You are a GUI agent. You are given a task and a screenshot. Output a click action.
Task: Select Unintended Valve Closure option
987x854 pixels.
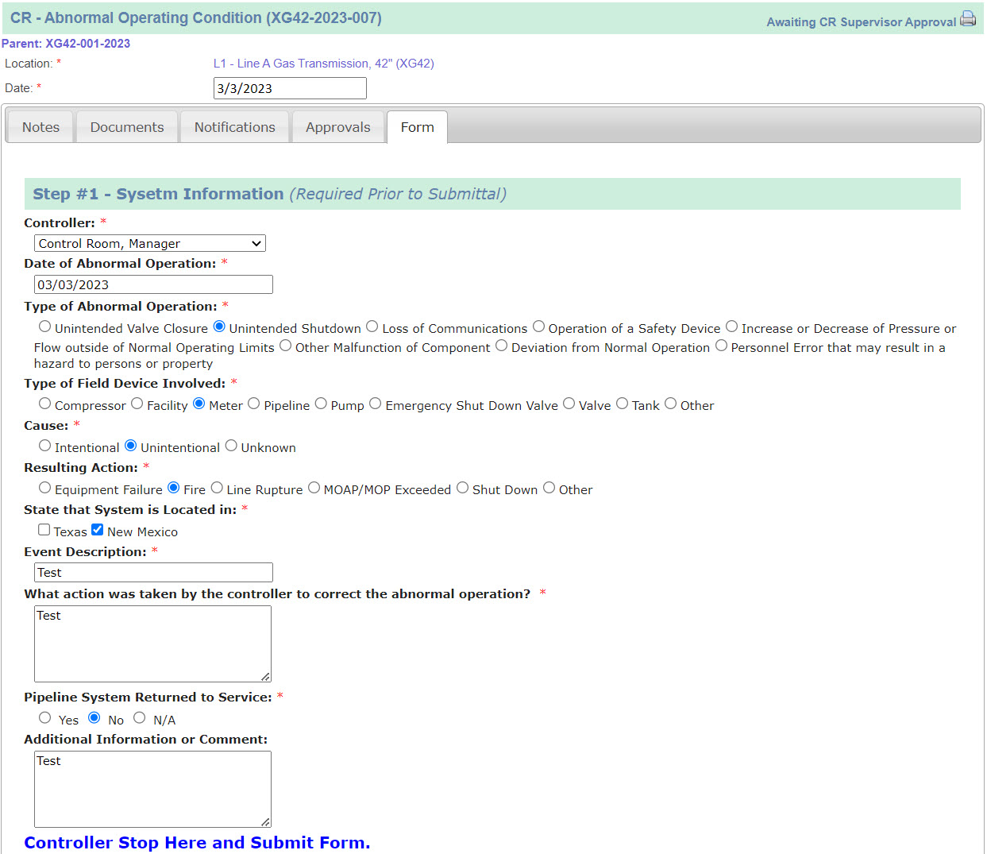pyautogui.click(x=45, y=327)
